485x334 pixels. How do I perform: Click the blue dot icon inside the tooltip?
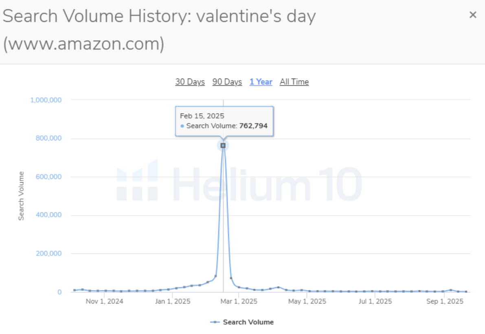(182, 126)
